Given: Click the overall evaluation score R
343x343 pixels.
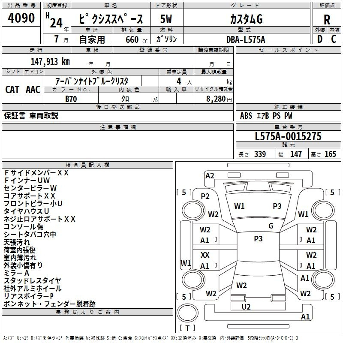Looking at the screenshot, I should click(327, 20).
